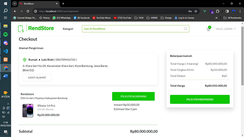The width and height of the screenshot is (244, 137).
Task: Open the password manager key icon
Action: 190,11
